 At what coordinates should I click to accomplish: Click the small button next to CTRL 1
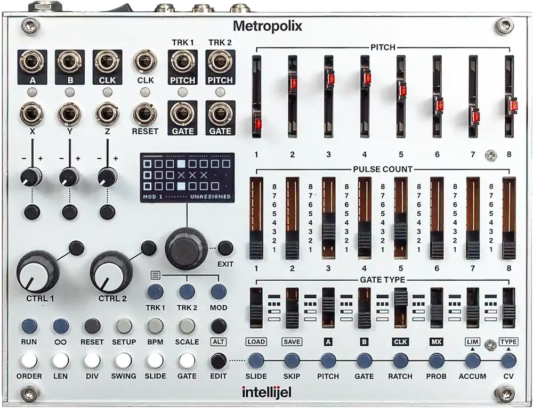coord(76,248)
